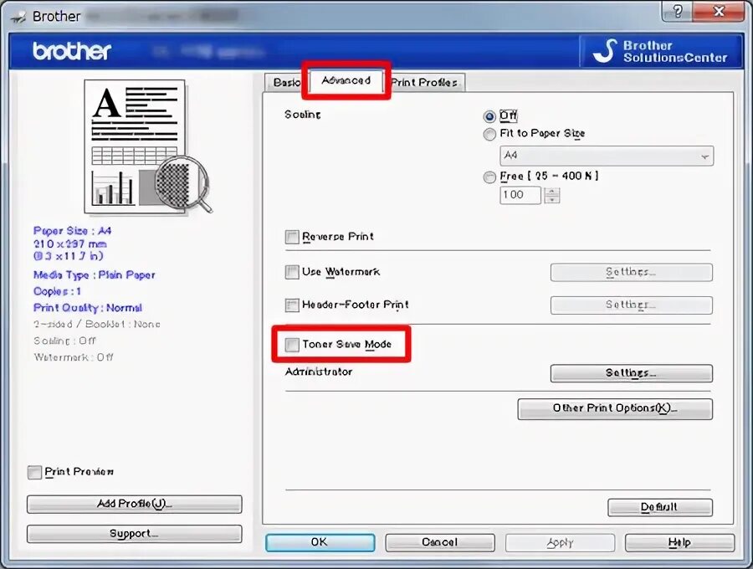The width and height of the screenshot is (753, 569).
Task: Open the Brother Solutions Center link
Action: pos(661,51)
